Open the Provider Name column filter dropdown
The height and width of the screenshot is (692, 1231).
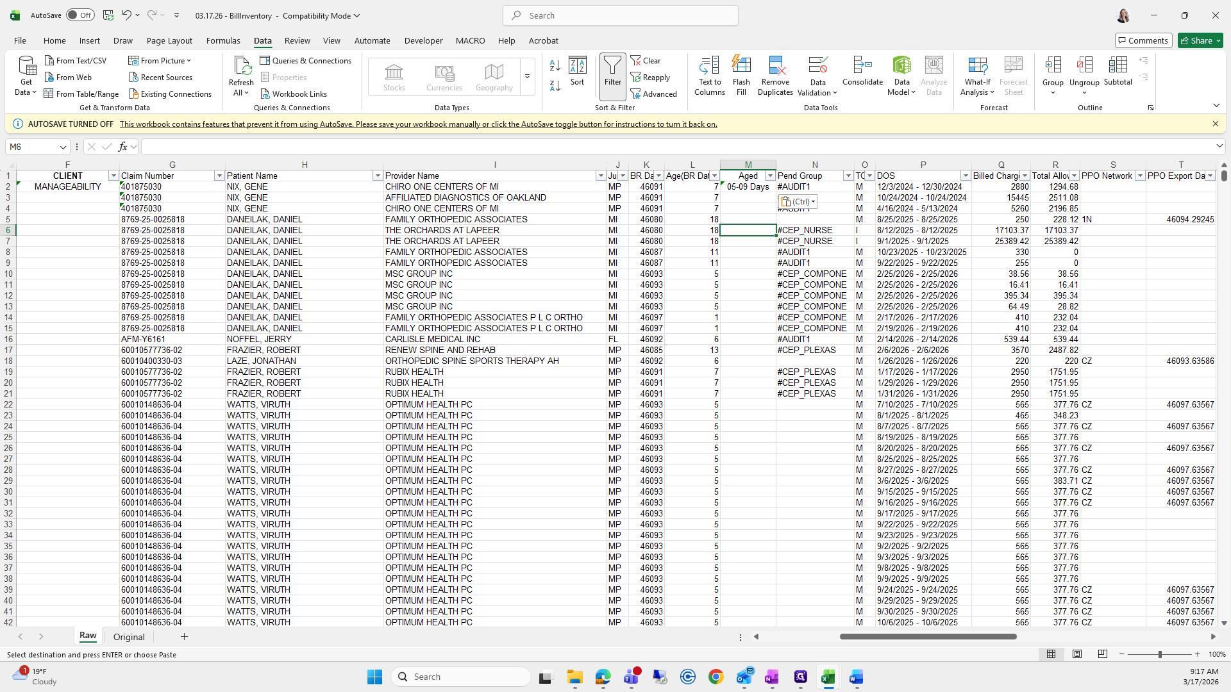click(600, 176)
